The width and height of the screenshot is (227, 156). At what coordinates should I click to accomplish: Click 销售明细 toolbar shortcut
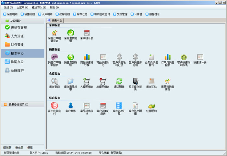click(28, 14)
